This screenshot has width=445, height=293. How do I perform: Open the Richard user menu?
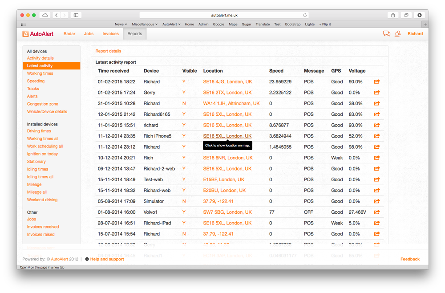pos(415,34)
